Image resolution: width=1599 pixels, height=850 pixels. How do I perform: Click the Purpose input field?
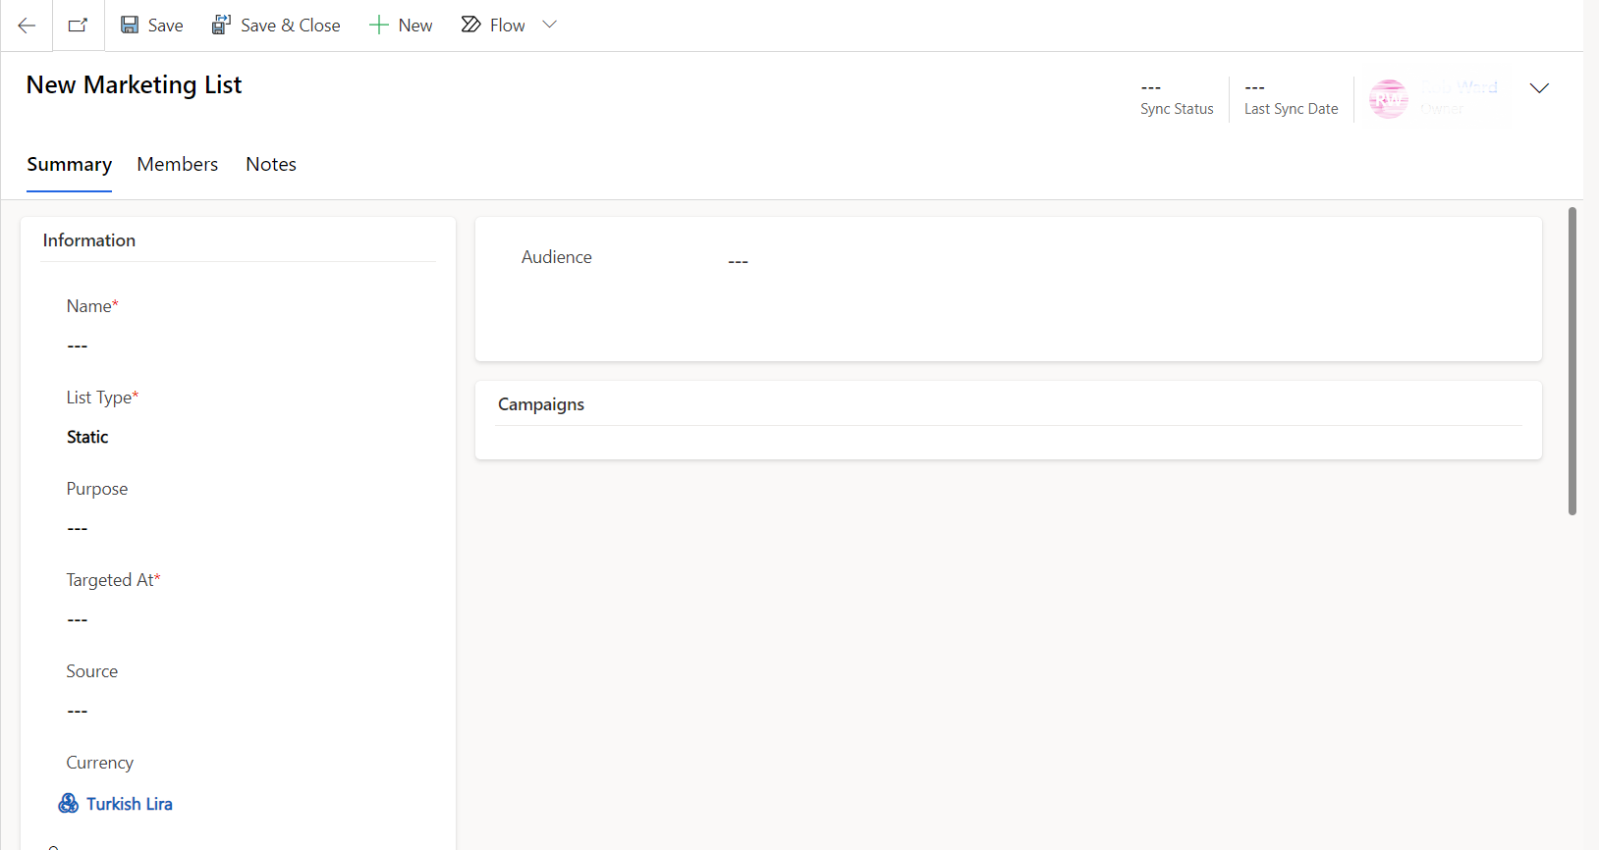tap(236, 528)
